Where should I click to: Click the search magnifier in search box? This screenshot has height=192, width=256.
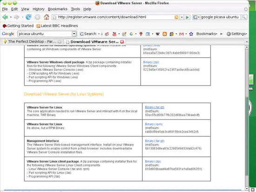[x=244, y=17]
